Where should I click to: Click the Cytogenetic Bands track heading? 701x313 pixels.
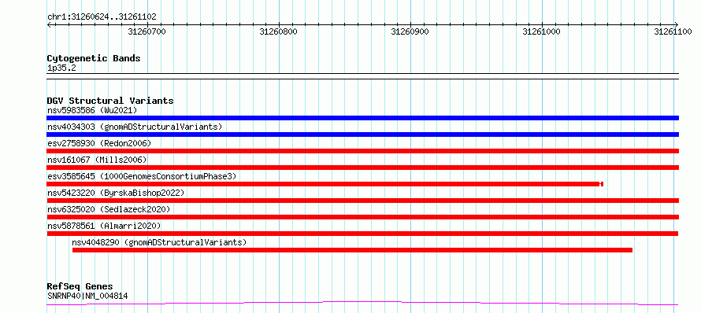tap(94, 58)
